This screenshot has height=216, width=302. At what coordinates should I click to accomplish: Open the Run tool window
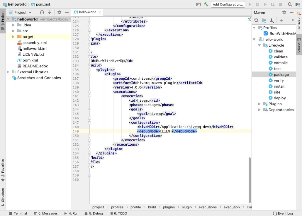tap(71, 213)
